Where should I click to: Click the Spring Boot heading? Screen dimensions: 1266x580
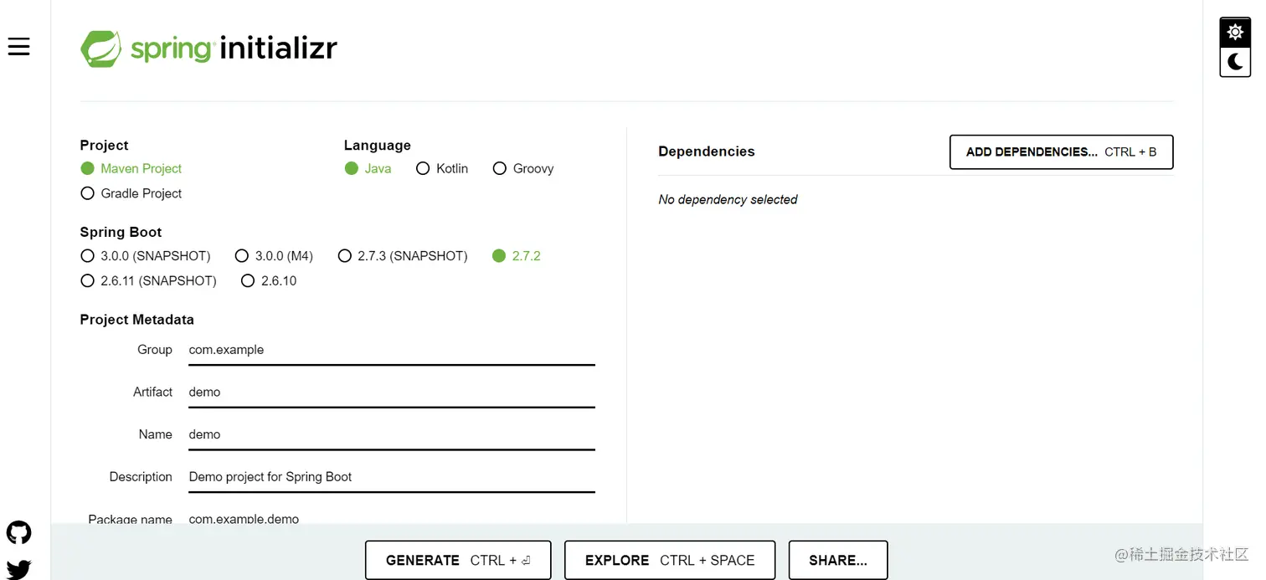pyautogui.click(x=121, y=232)
